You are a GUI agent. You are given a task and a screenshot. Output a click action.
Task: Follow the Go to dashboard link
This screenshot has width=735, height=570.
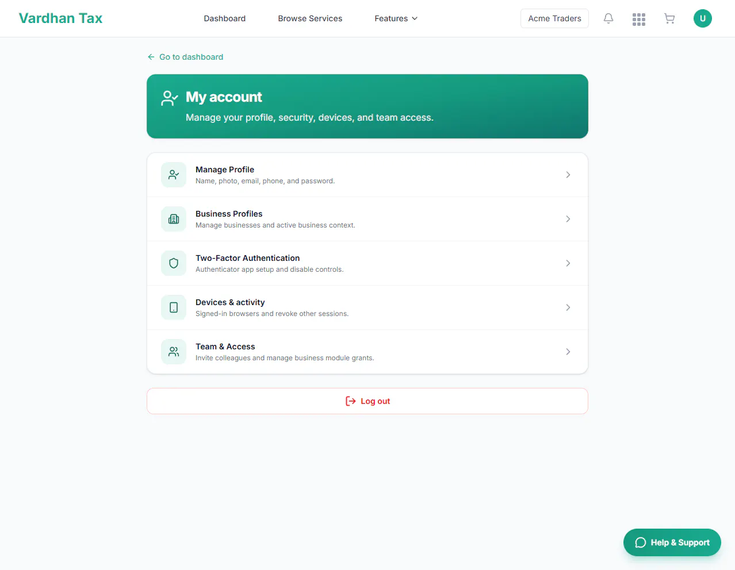[x=185, y=57]
